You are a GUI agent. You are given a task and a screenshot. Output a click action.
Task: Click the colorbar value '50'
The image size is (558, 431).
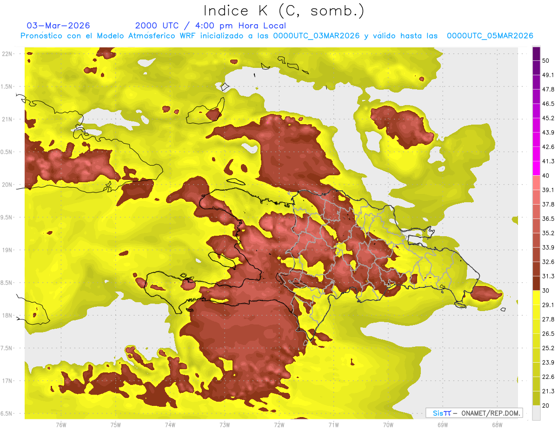546,61
